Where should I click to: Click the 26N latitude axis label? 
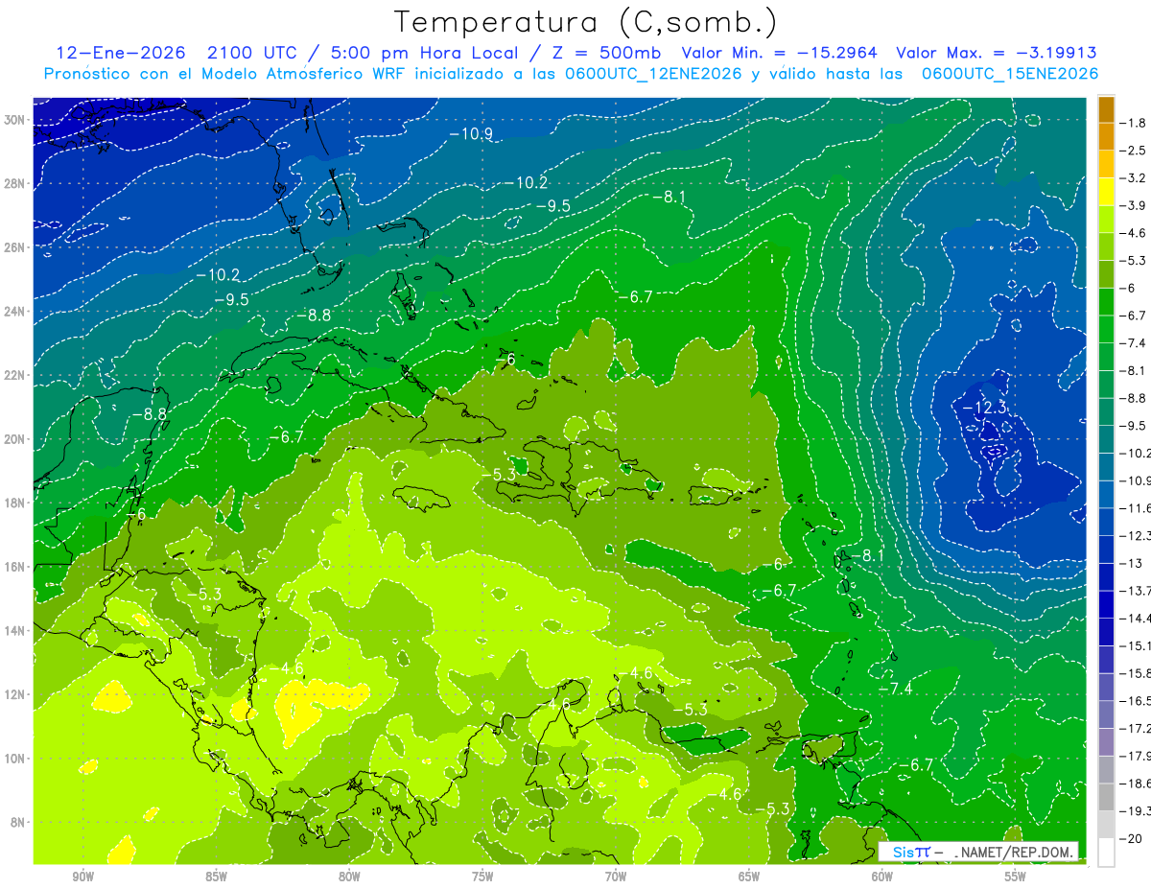tap(15, 247)
